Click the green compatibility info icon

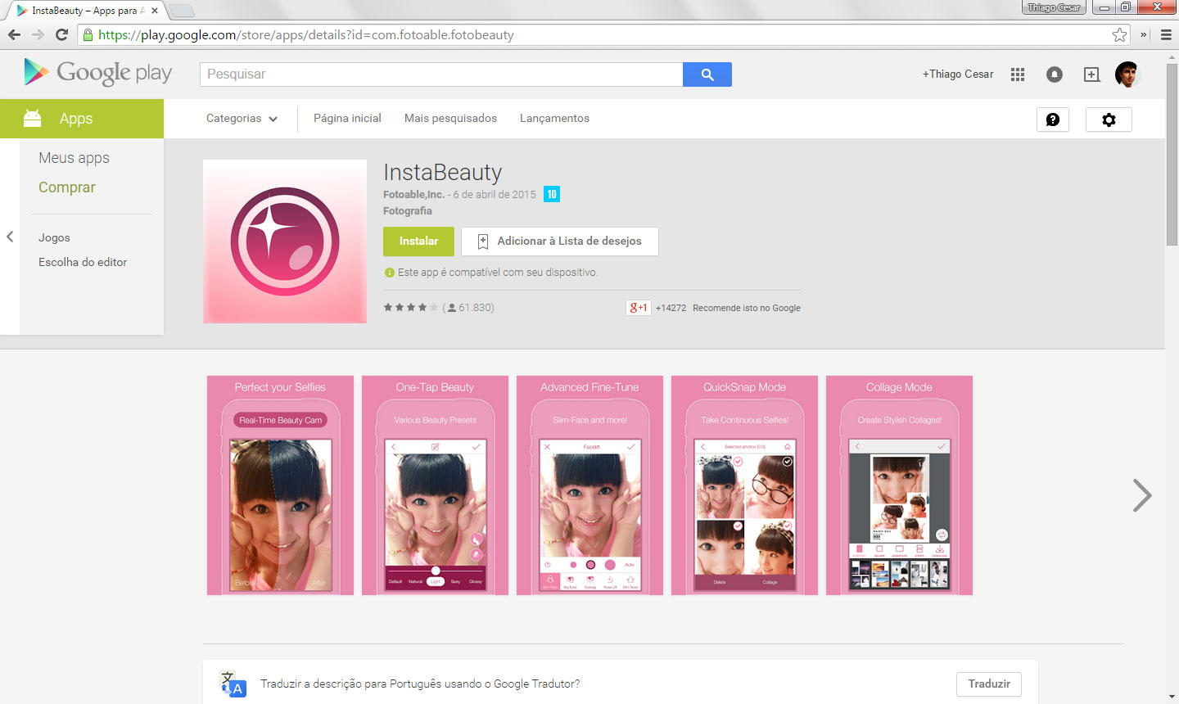pos(390,273)
